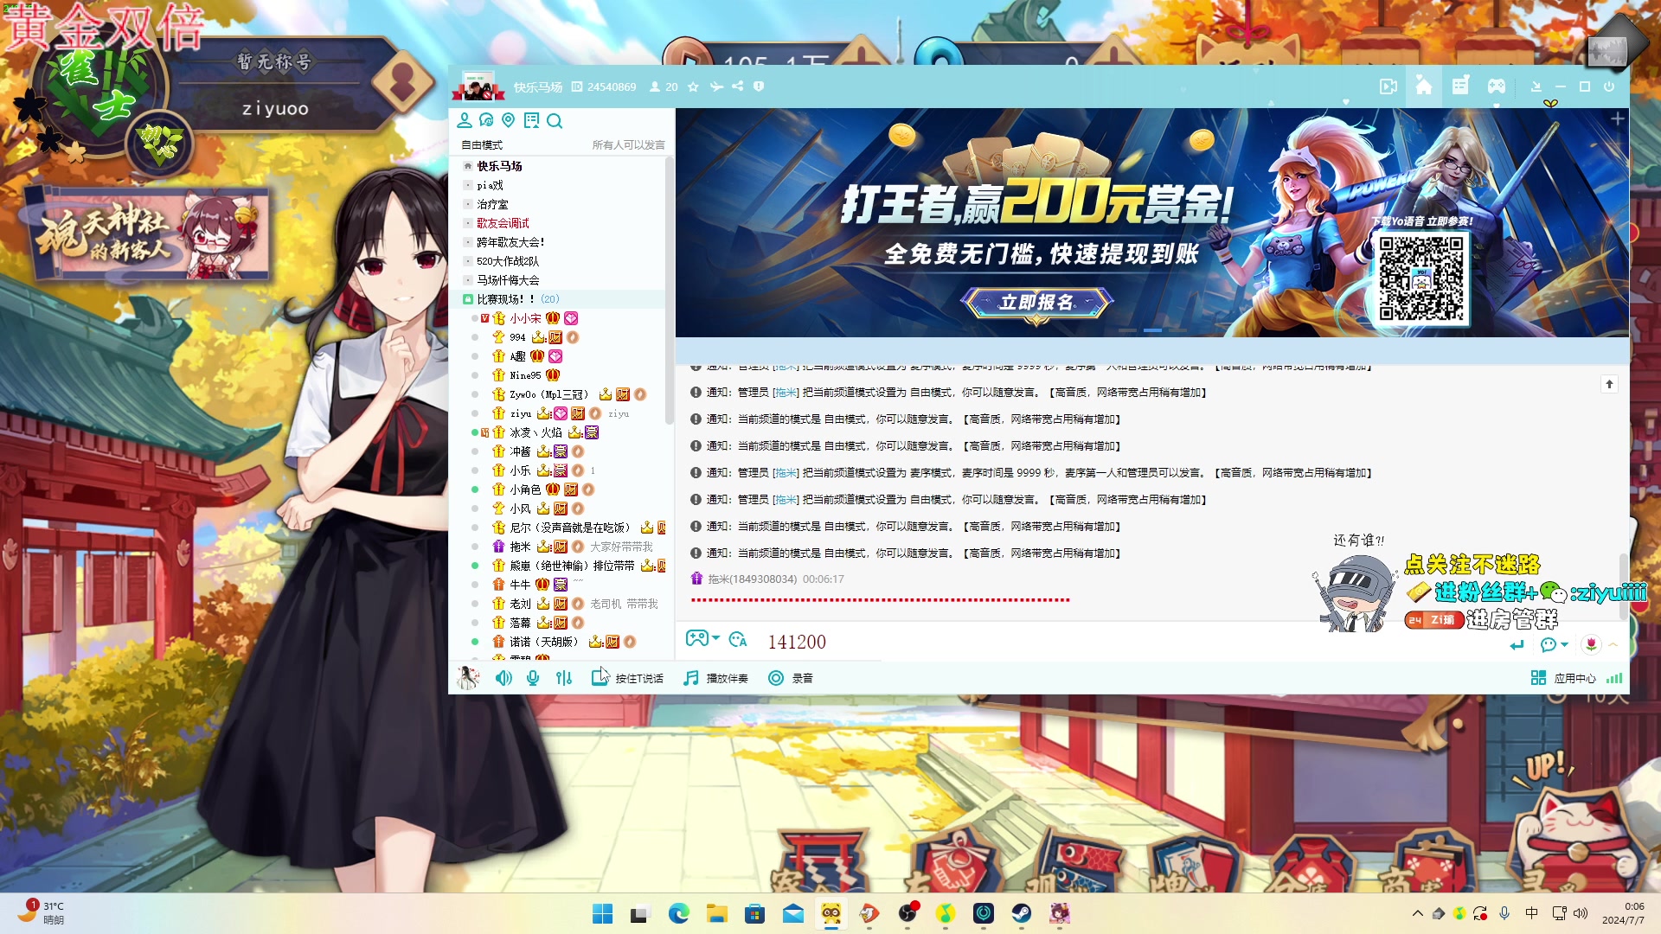The width and height of the screenshot is (1661, 934).
Task: Select user 拖米 in member list
Action: click(x=520, y=547)
